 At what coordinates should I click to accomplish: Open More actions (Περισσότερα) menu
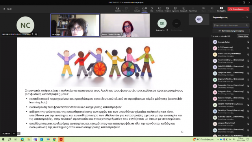click(x=193, y=9)
